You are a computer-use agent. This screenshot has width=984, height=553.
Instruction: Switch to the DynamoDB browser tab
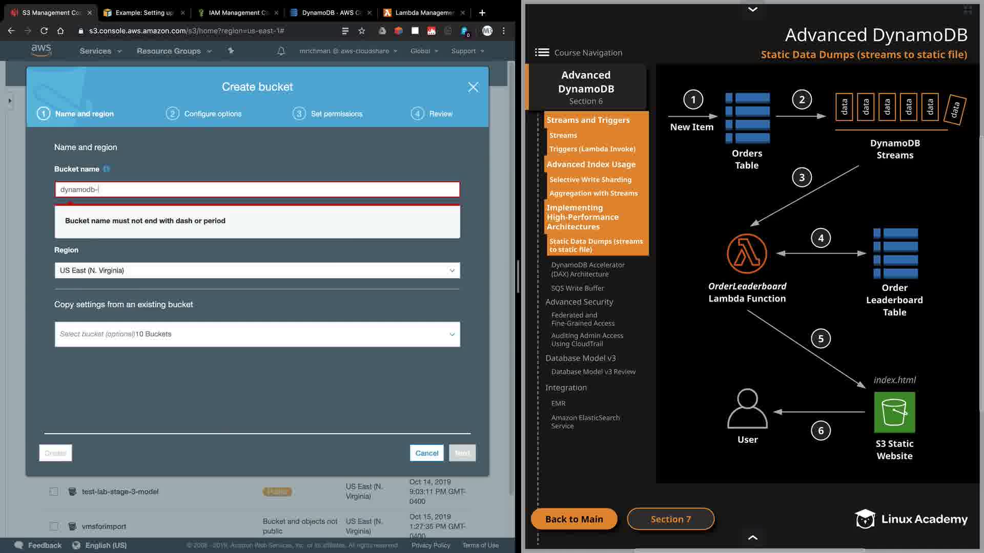pos(328,12)
